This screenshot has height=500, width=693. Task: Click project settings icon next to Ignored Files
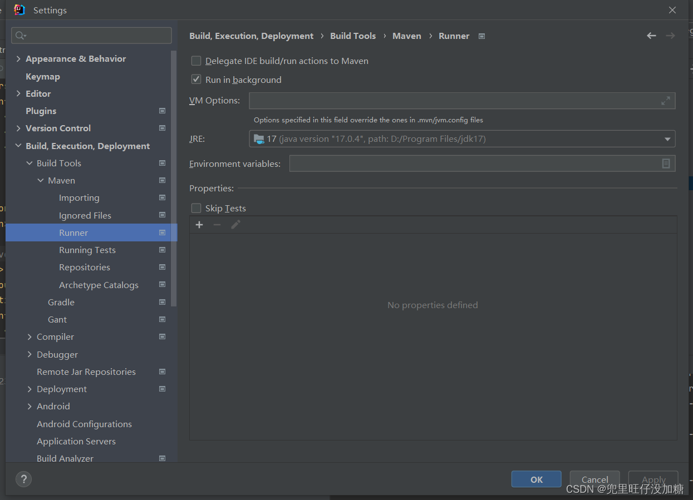click(x=162, y=215)
